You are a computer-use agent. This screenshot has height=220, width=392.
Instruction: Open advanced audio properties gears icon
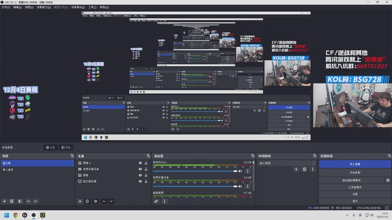click(156, 201)
